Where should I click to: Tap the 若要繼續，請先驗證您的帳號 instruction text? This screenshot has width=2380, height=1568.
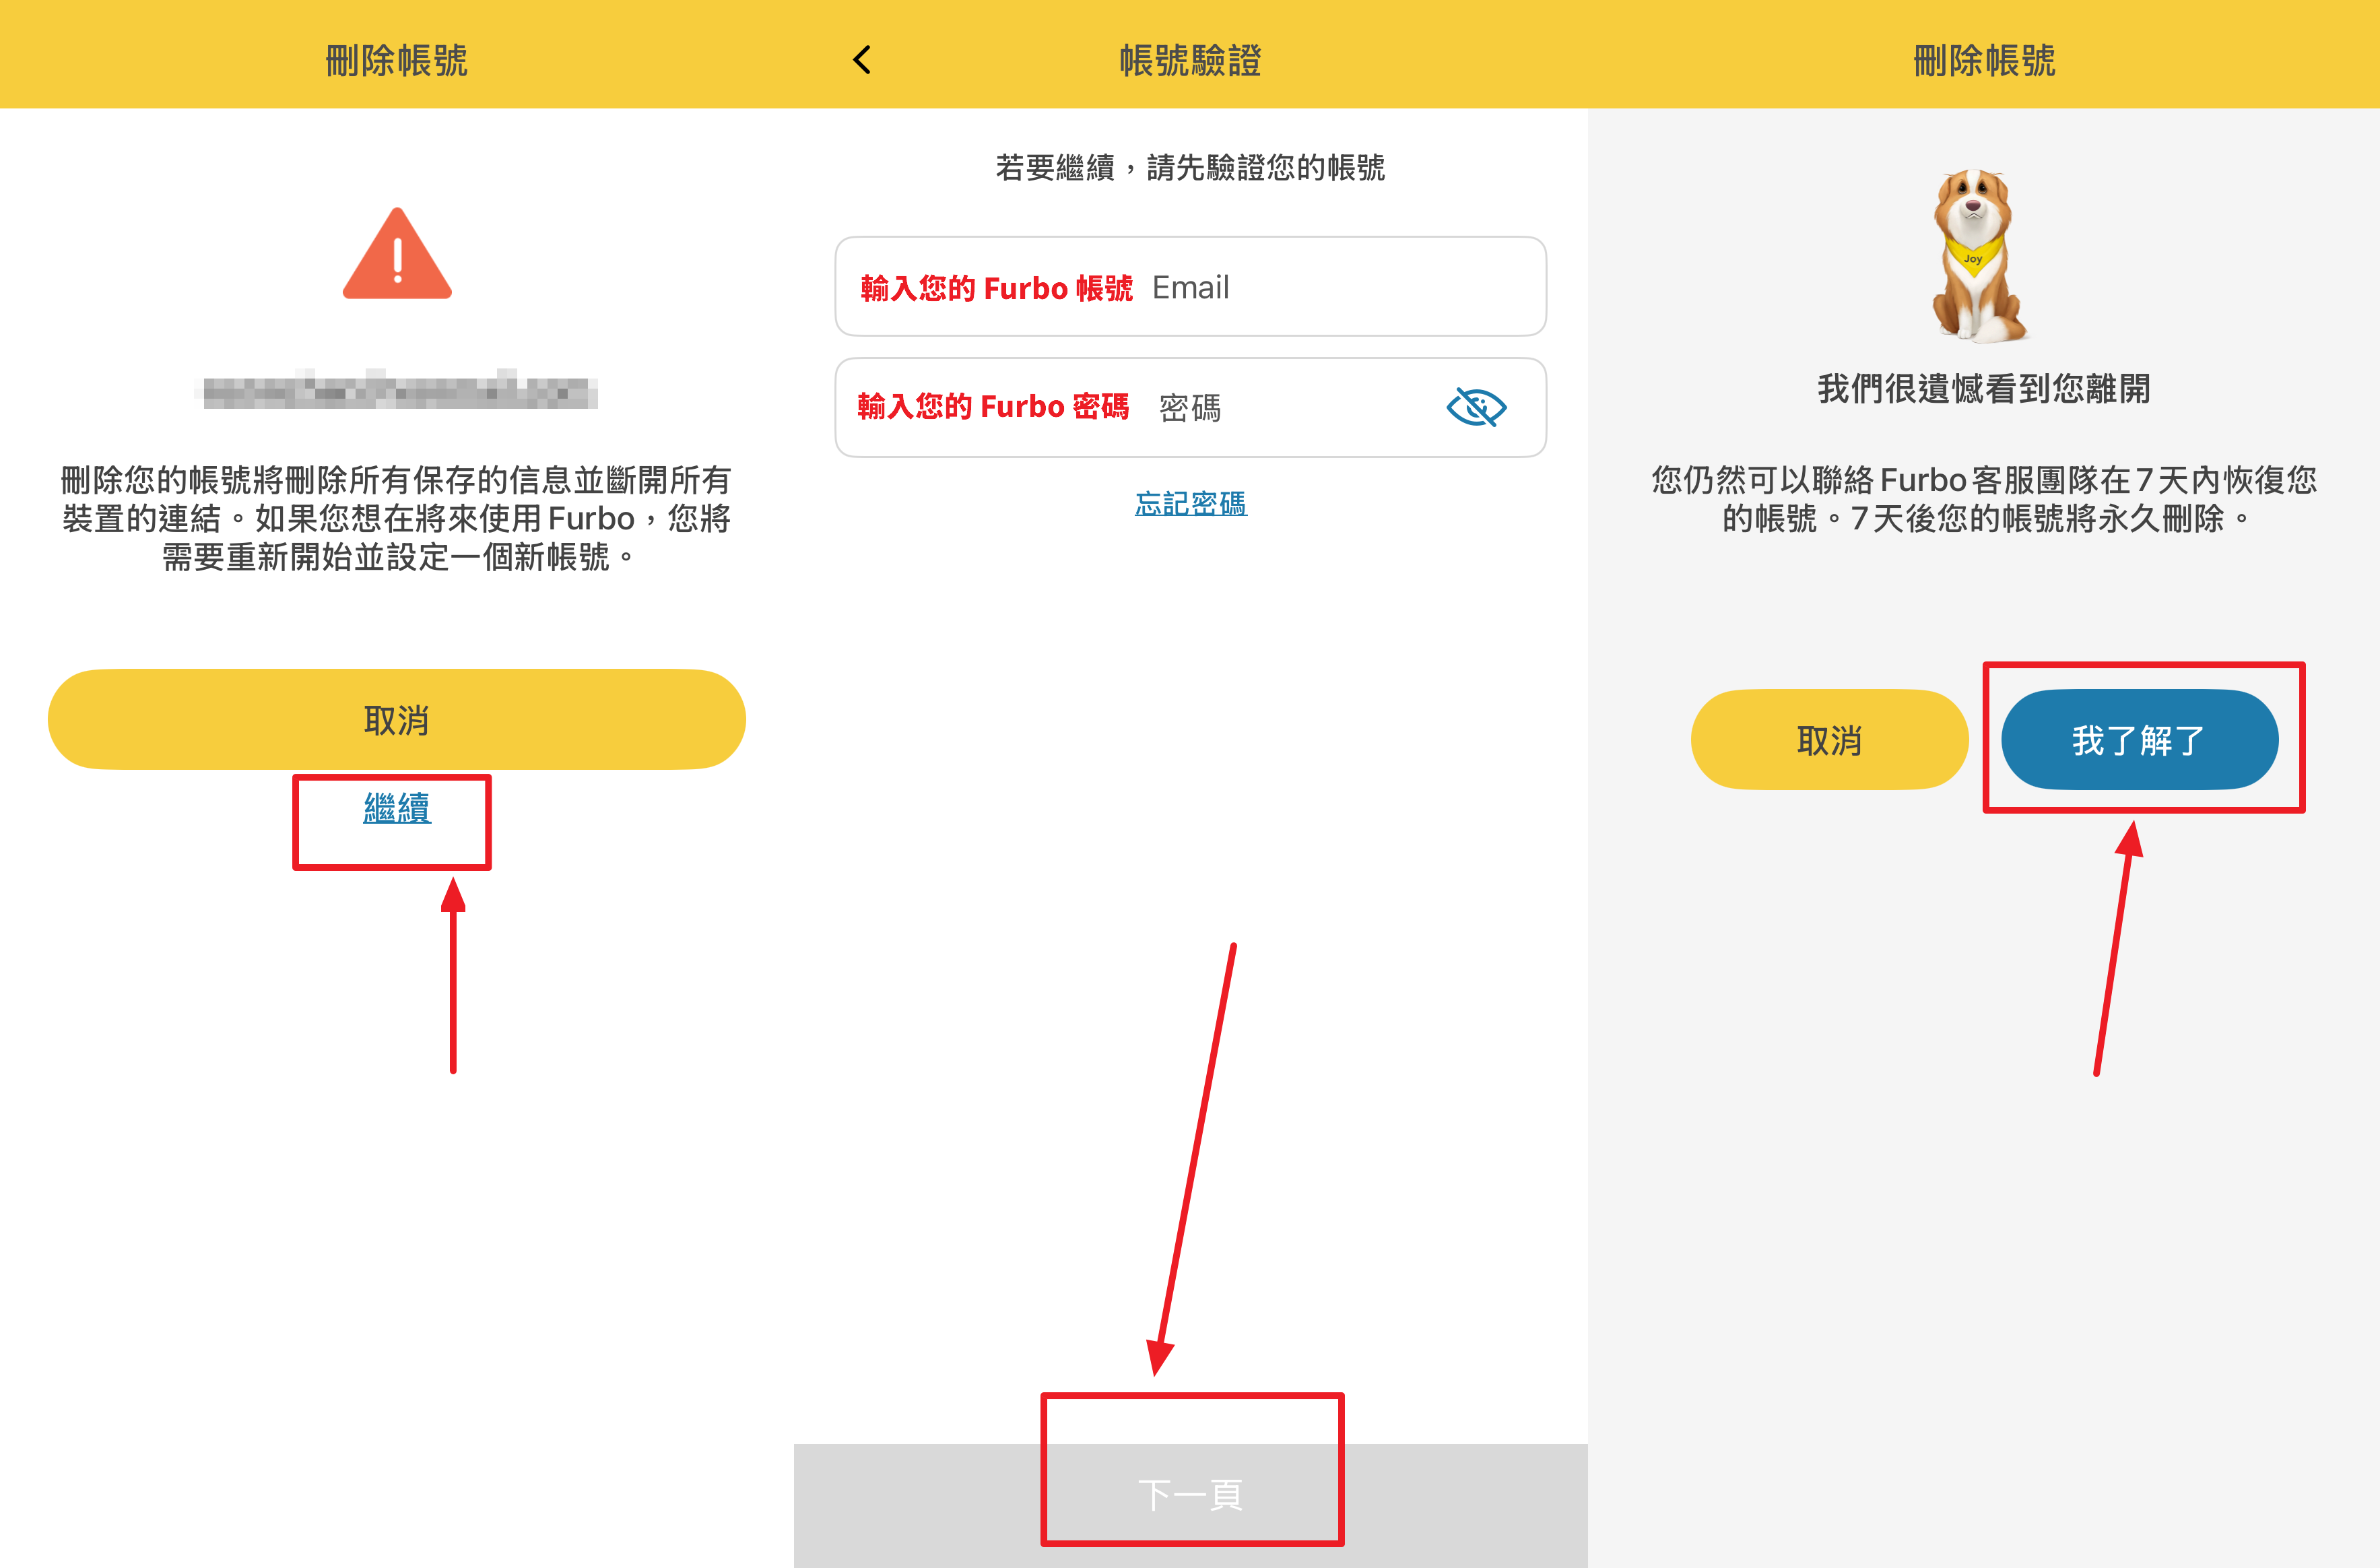point(1190,167)
